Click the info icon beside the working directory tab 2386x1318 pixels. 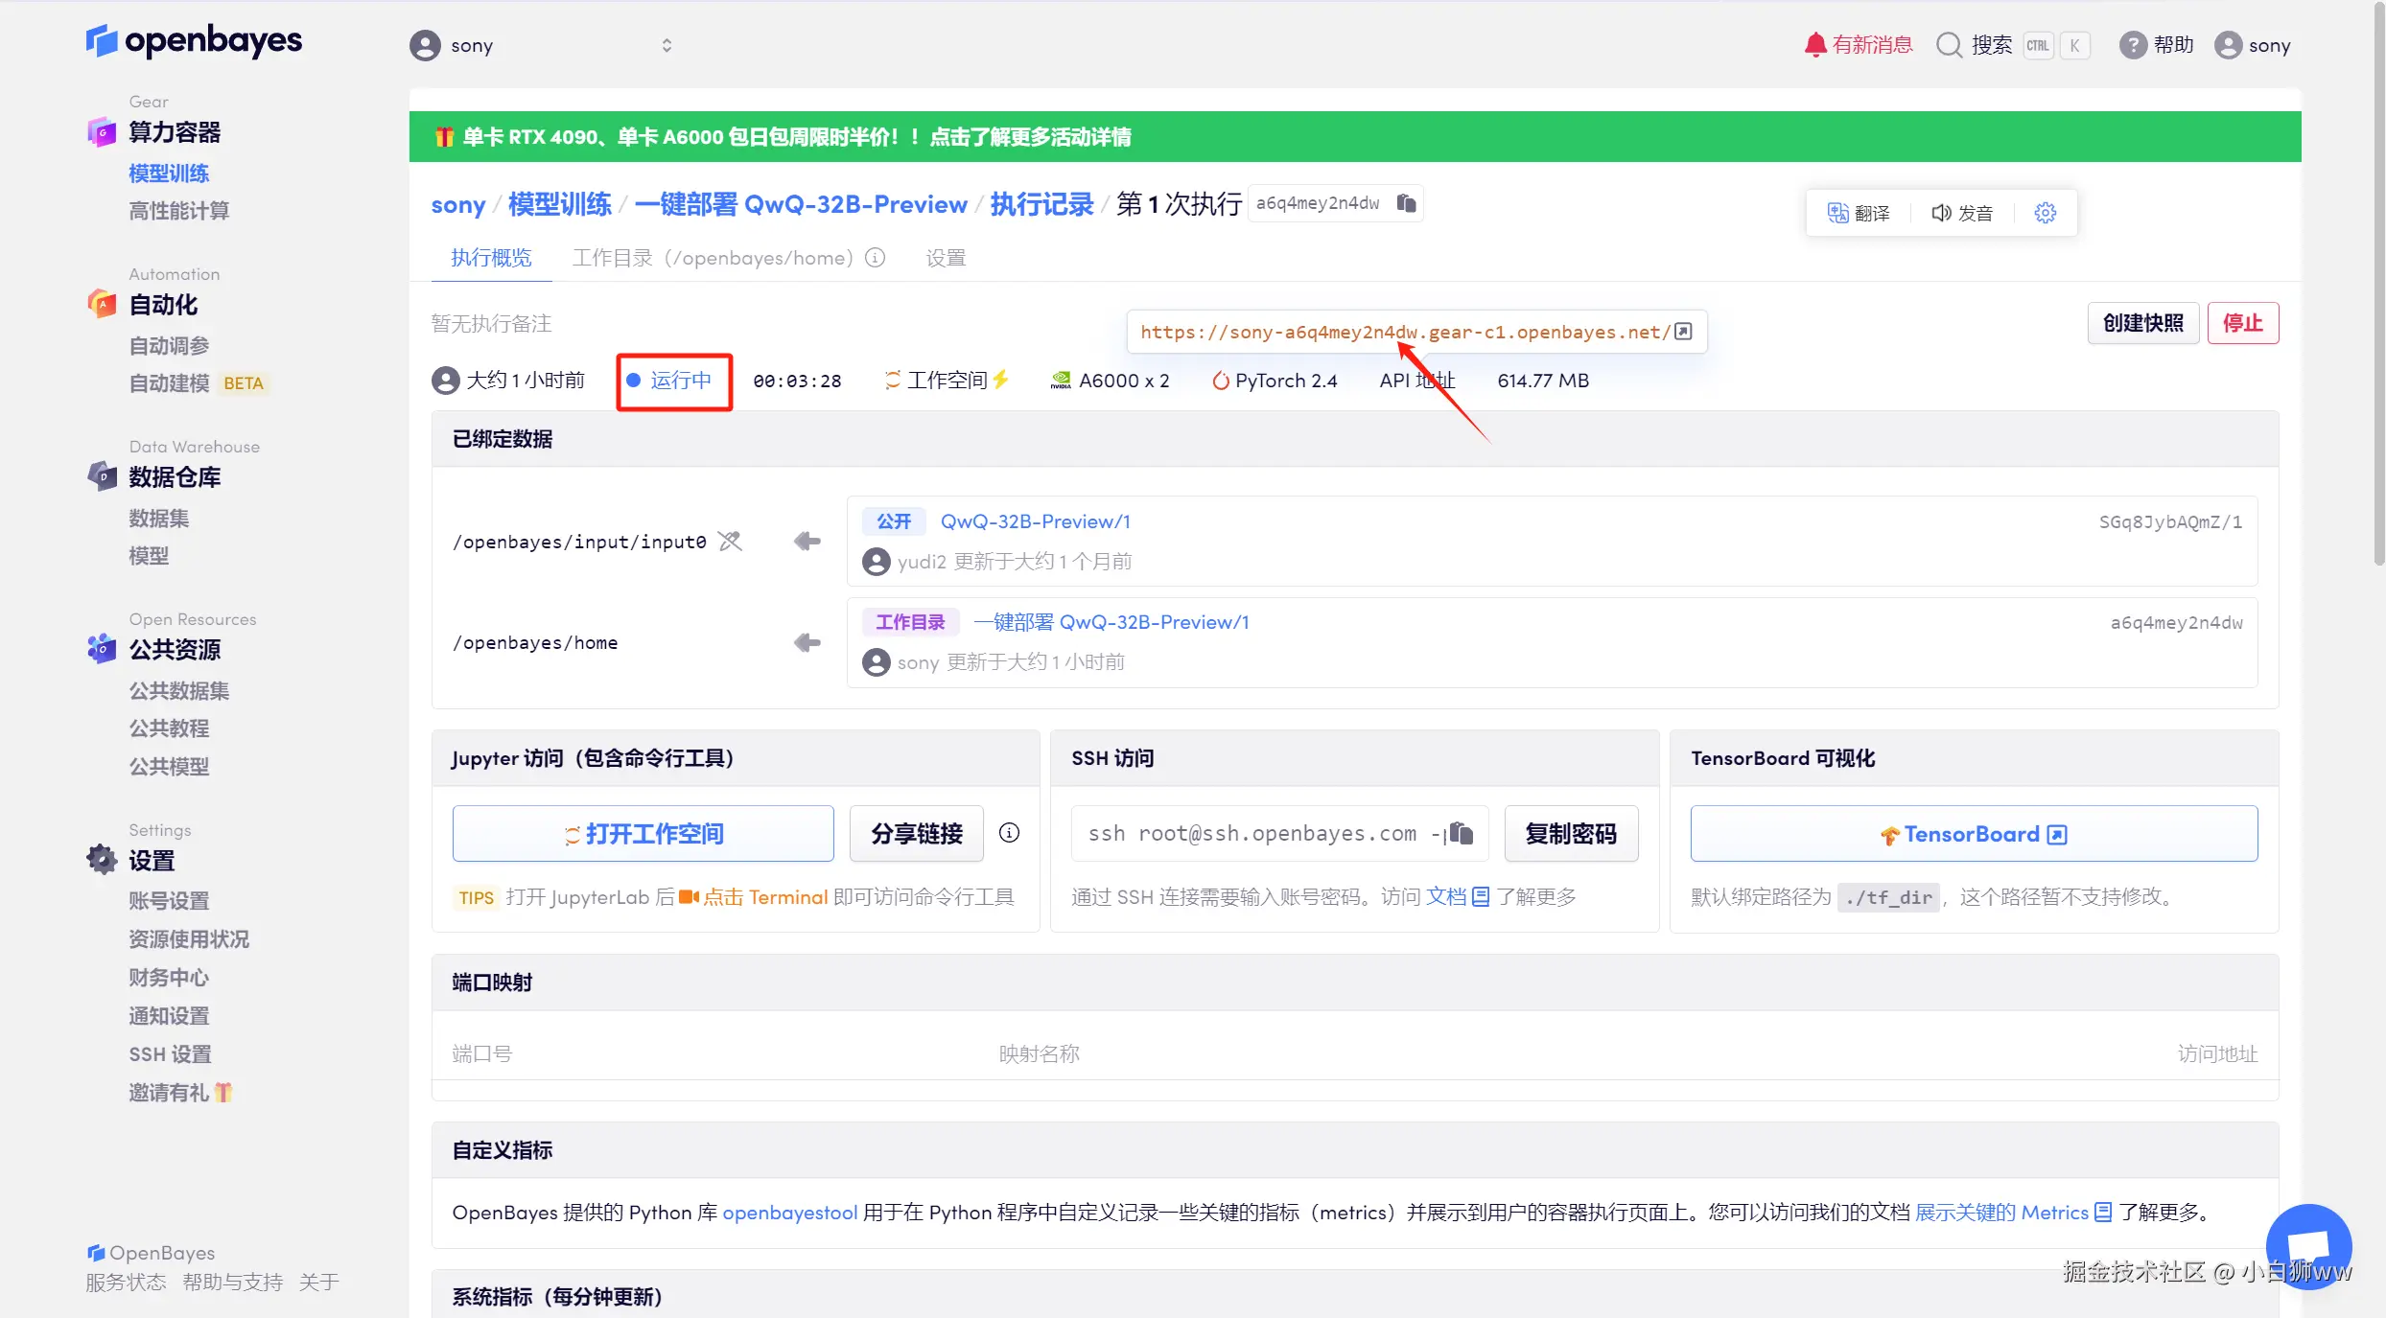tap(875, 258)
